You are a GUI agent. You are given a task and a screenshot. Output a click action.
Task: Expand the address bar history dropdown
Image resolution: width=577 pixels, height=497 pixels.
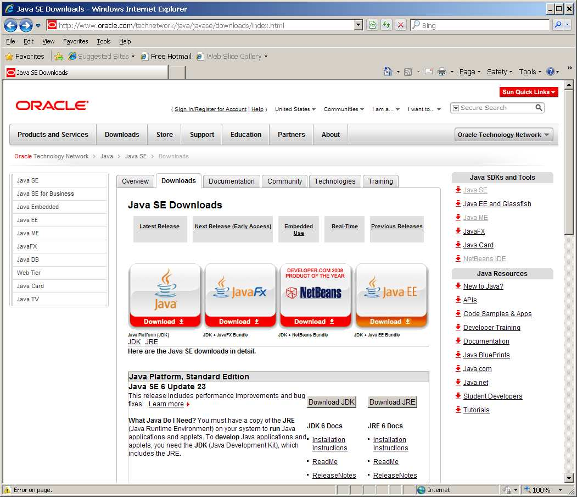pyautogui.click(x=358, y=25)
